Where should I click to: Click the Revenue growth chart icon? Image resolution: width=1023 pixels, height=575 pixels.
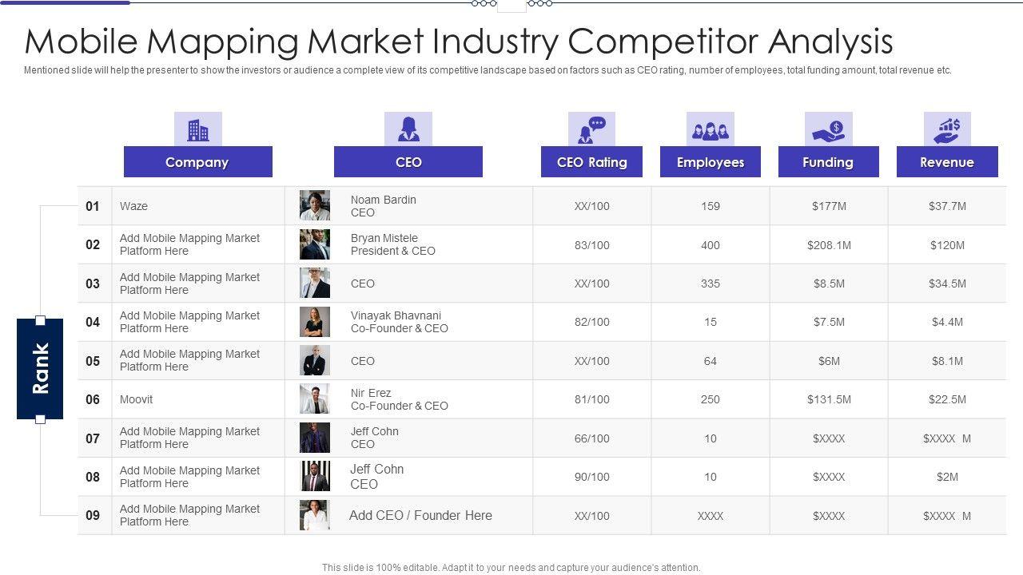pyautogui.click(x=947, y=129)
